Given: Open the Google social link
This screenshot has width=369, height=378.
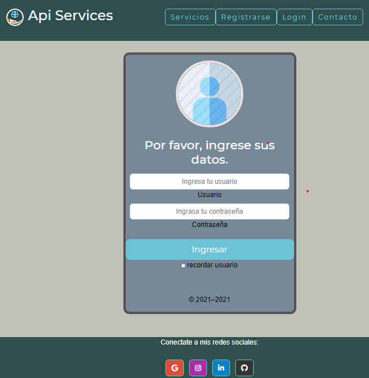Looking at the screenshot, I should (175, 368).
